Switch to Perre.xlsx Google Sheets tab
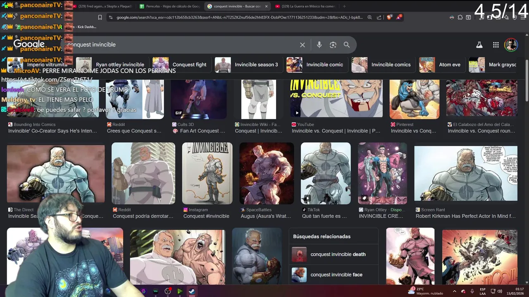The height and width of the screenshot is (297, 529). (169, 6)
